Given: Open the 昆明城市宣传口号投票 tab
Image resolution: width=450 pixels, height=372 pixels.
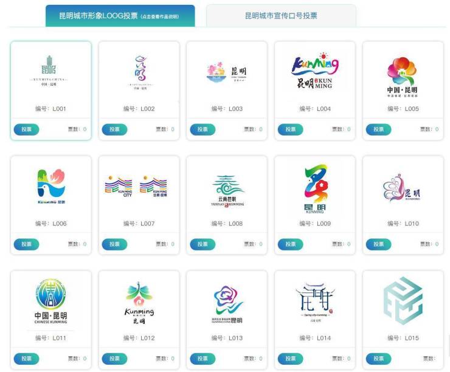Looking at the screenshot, I should pos(281,16).
